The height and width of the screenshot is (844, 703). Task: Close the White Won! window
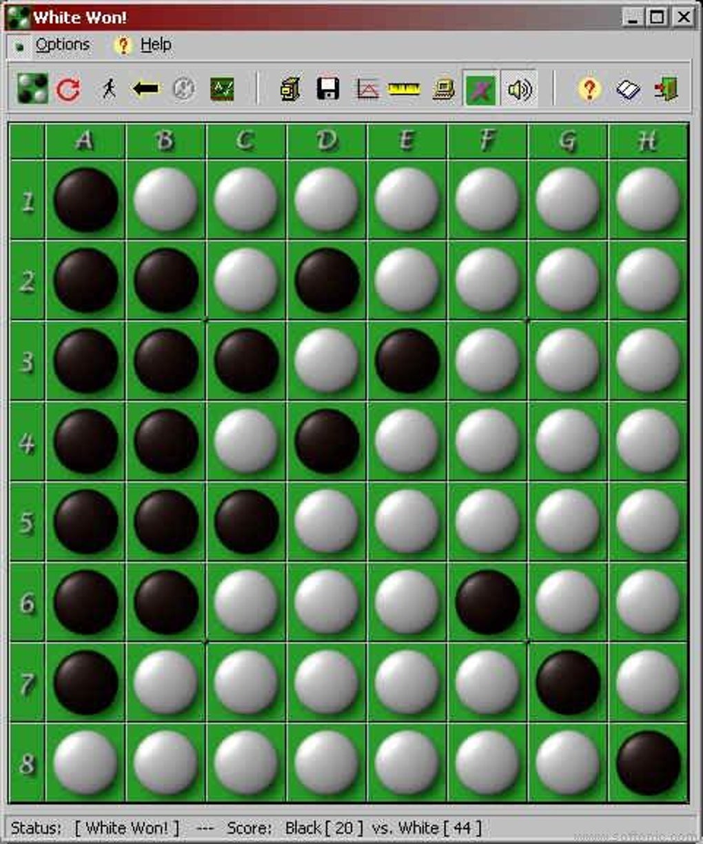[683, 17]
